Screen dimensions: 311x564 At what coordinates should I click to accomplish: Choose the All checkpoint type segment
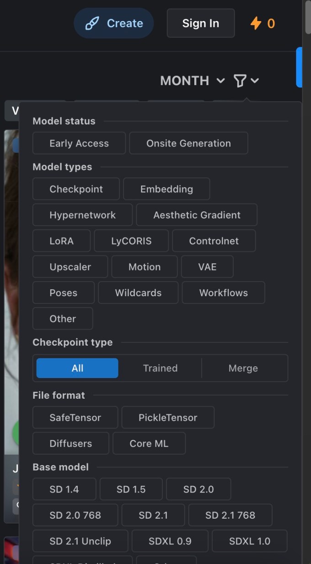pos(77,368)
